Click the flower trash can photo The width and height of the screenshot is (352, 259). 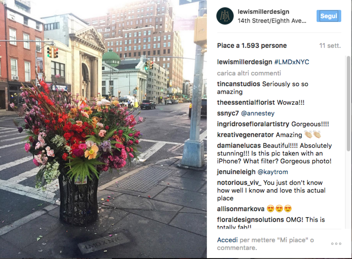tap(103, 129)
